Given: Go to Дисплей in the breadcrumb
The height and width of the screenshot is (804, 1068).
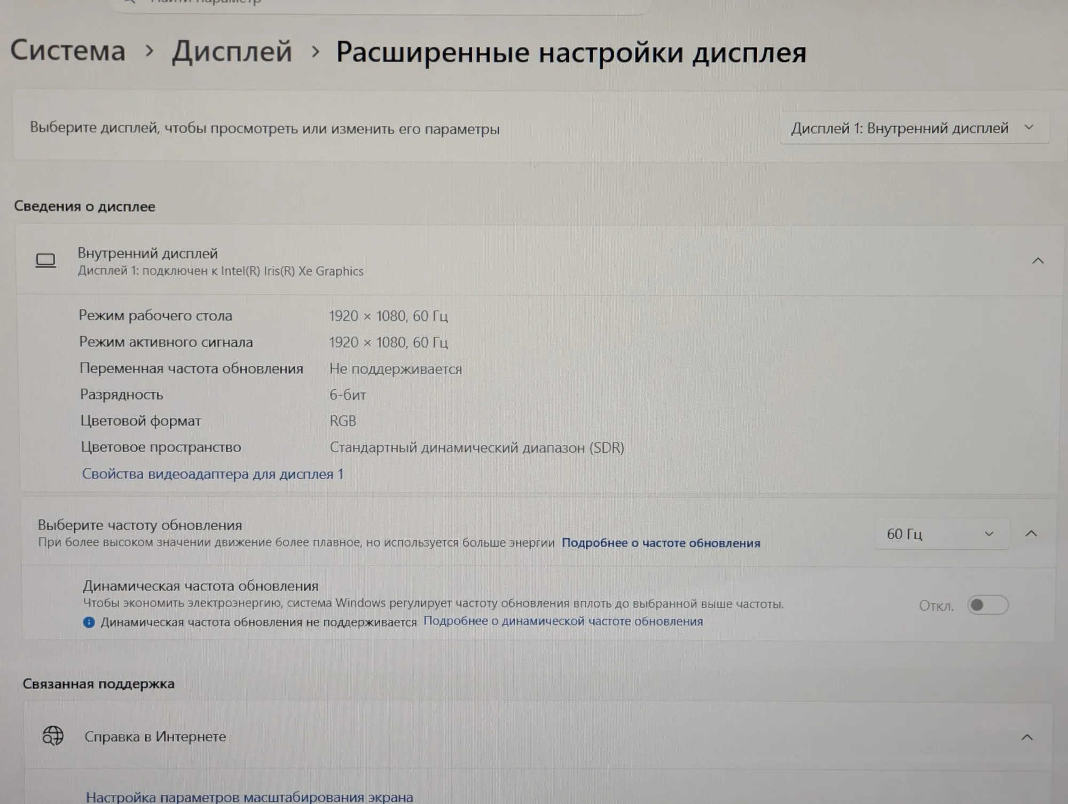Looking at the screenshot, I should 232,51.
